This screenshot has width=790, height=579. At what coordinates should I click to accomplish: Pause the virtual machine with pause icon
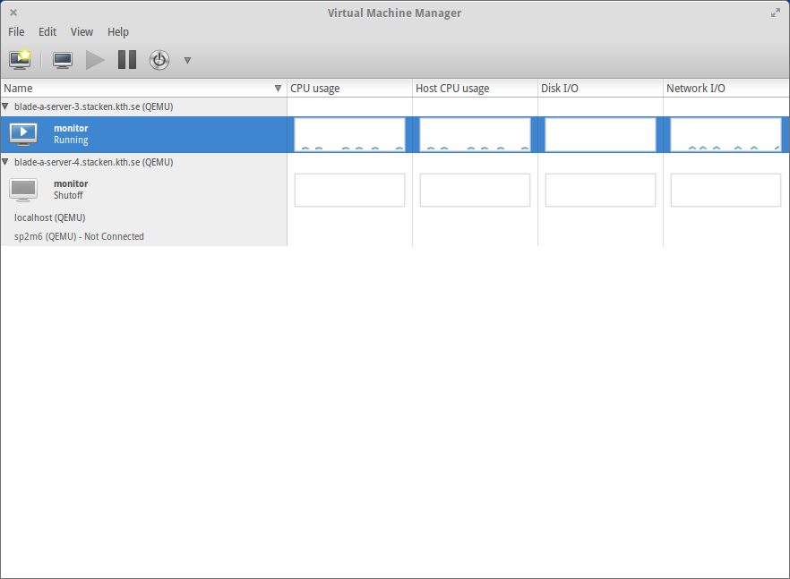(127, 60)
